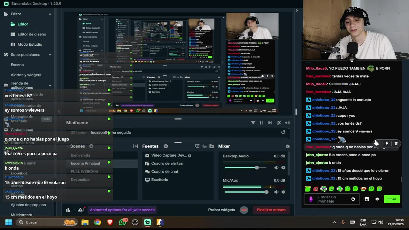The width and height of the screenshot is (409, 230).
Task: Open the chat shop icon
Action: [x=367, y=199]
